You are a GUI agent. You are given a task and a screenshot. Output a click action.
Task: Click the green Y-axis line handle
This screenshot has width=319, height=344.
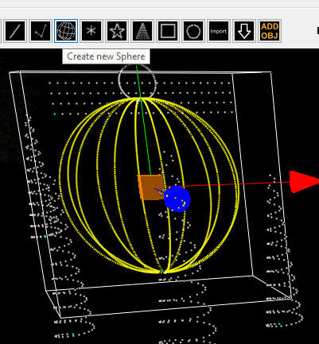click(x=144, y=121)
